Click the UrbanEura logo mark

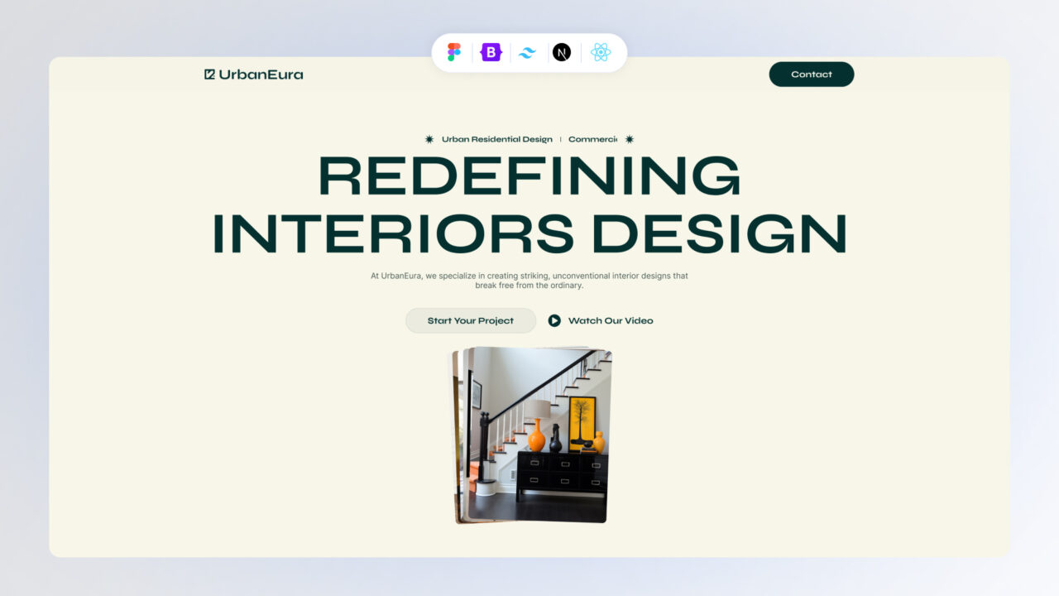pyautogui.click(x=209, y=74)
